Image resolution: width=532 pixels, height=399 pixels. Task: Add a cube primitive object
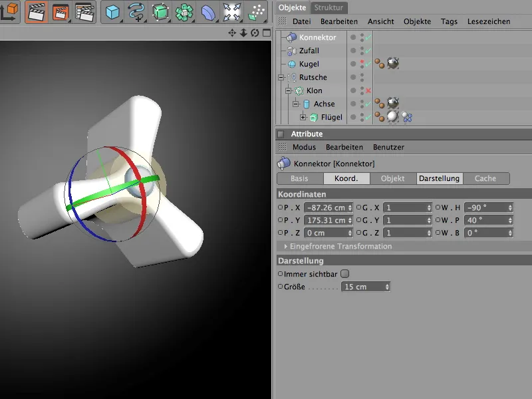click(113, 12)
